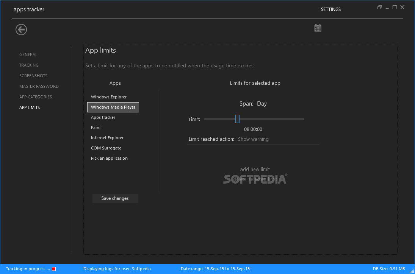Open Limit reached action Show warning dropdown
The image size is (415, 274).
click(x=253, y=139)
